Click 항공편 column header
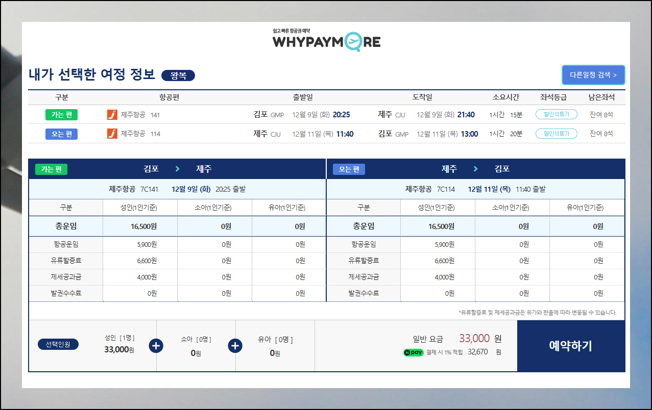The image size is (652, 410). (169, 97)
